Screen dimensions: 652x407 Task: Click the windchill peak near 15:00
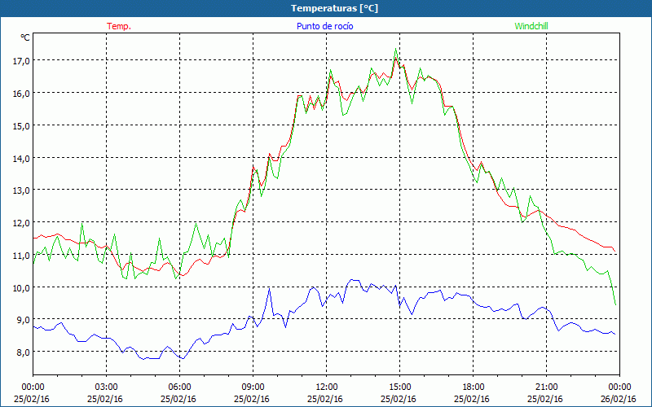[x=395, y=49]
